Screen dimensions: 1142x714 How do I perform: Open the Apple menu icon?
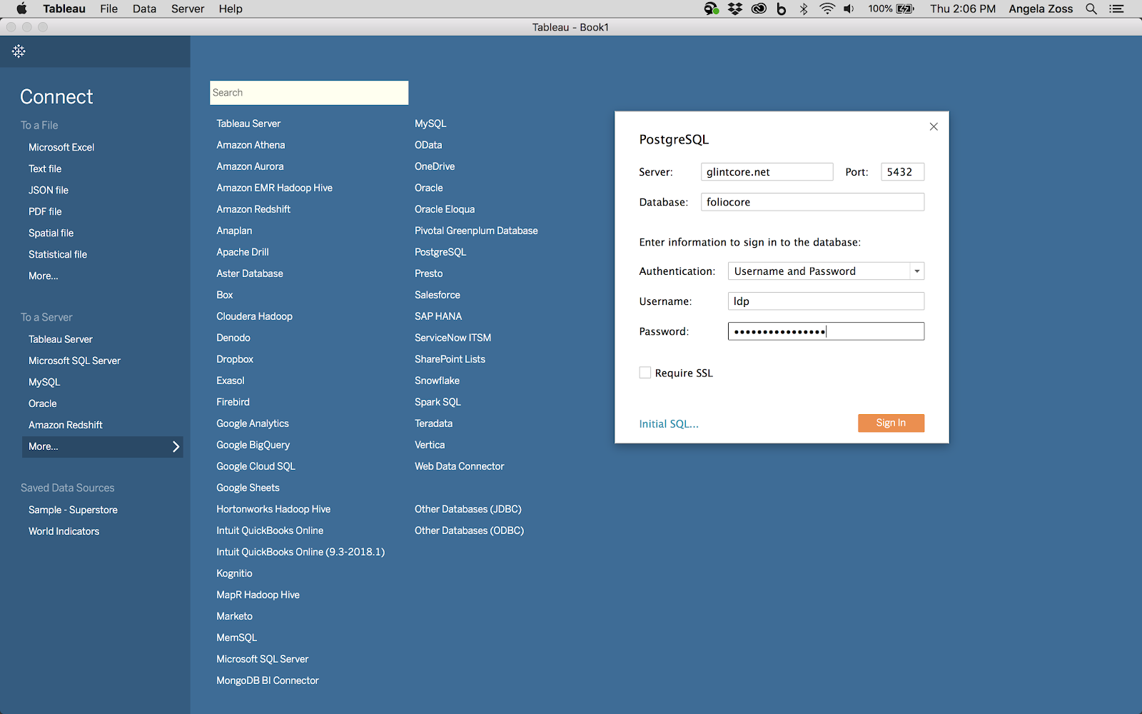(21, 9)
